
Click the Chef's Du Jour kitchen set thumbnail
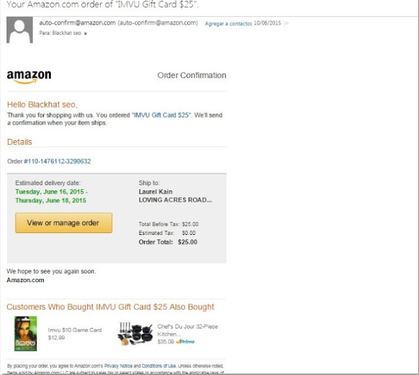point(136,334)
